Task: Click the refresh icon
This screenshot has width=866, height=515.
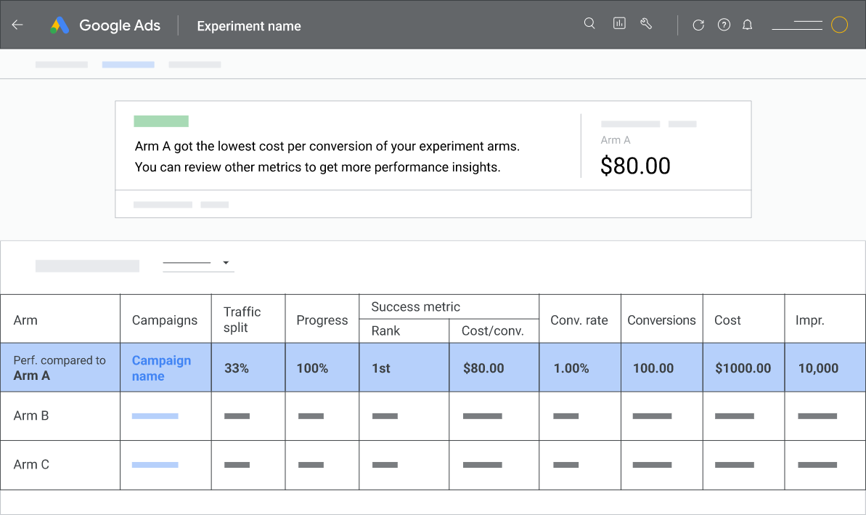Action: coord(698,25)
